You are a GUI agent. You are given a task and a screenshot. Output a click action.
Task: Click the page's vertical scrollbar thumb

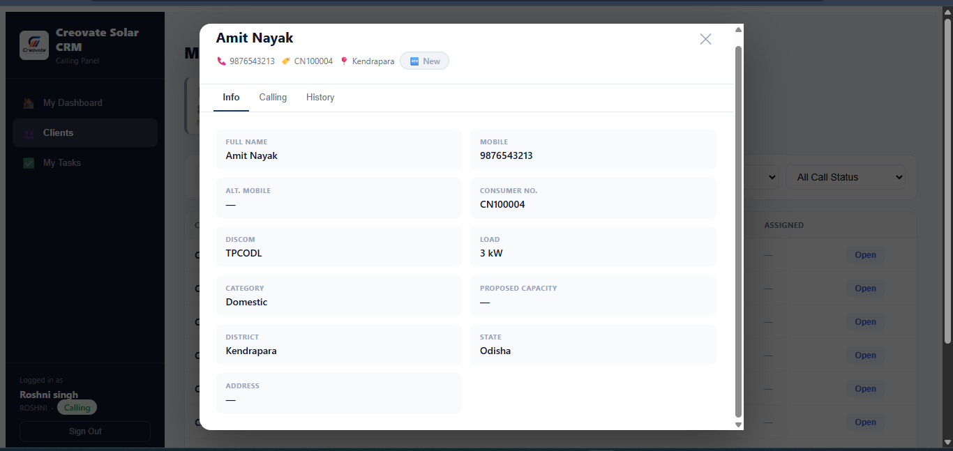coord(948,180)
